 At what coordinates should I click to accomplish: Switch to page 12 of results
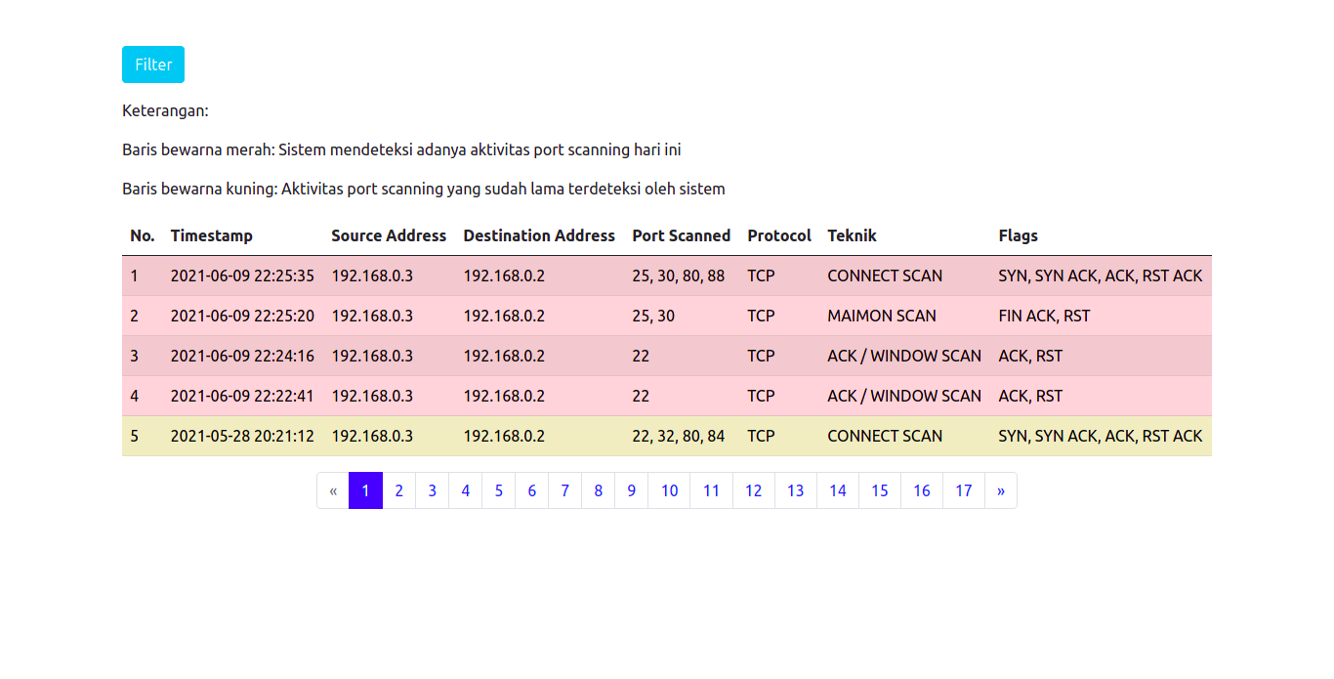[x=753, y=490]
